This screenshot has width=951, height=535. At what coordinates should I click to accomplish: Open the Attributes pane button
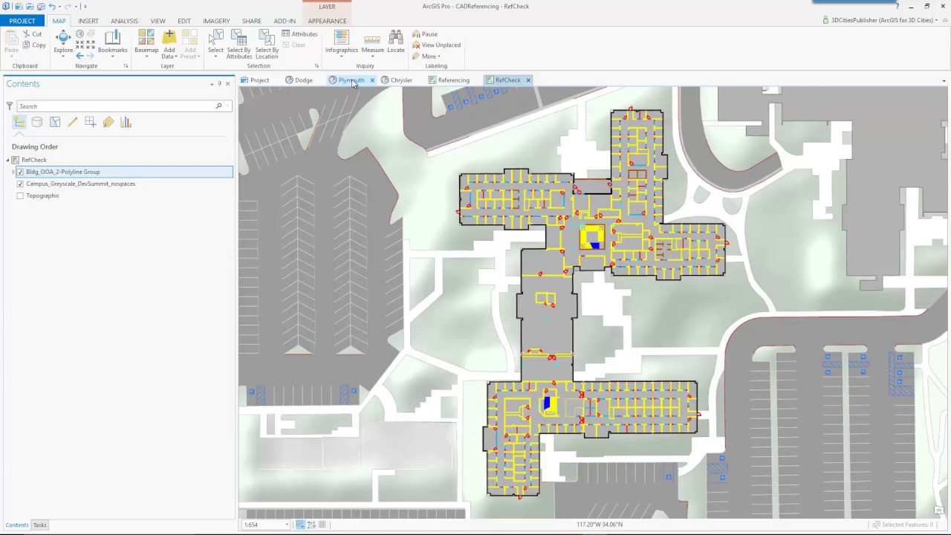click(x=299, y=34)
